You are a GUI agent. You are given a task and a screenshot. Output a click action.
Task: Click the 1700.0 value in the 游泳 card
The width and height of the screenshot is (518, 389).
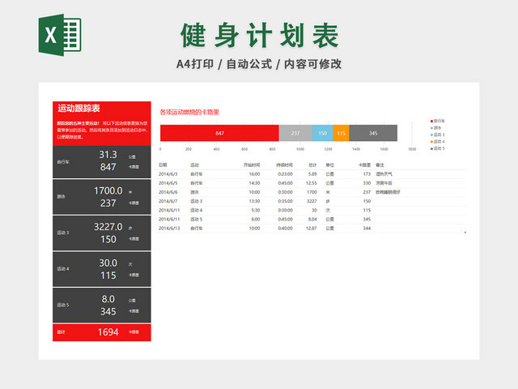pos(108,191)
